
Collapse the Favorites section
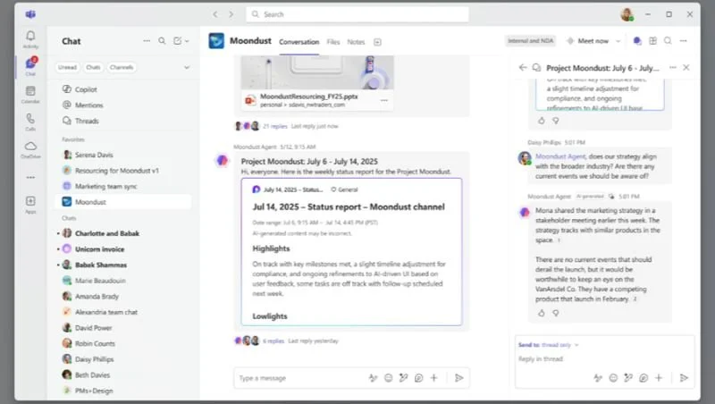pyautogui.click(x=73, y=139)
